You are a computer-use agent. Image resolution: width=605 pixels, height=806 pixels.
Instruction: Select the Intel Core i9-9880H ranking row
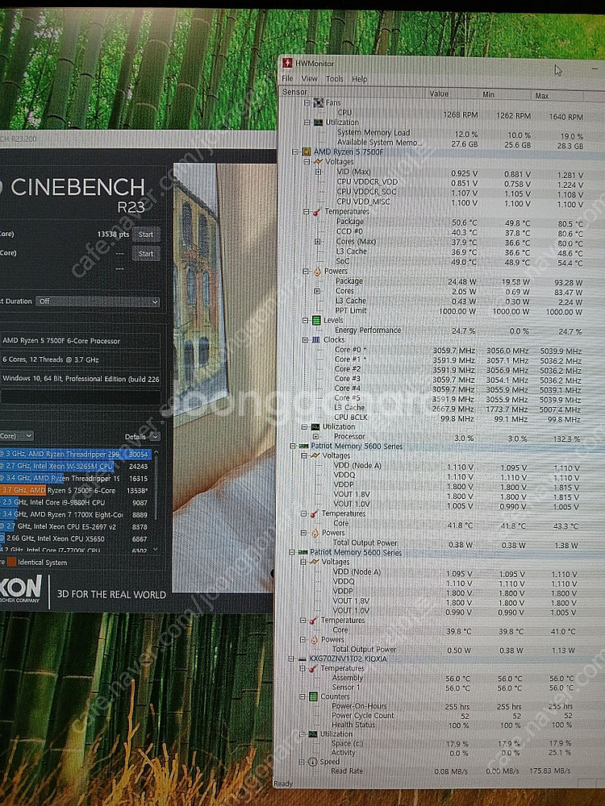(x=76, y=503)
